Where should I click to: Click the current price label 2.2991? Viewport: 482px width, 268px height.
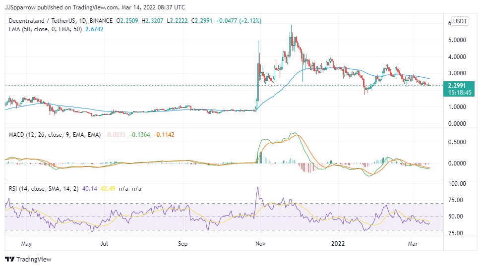tap(457, 86)
